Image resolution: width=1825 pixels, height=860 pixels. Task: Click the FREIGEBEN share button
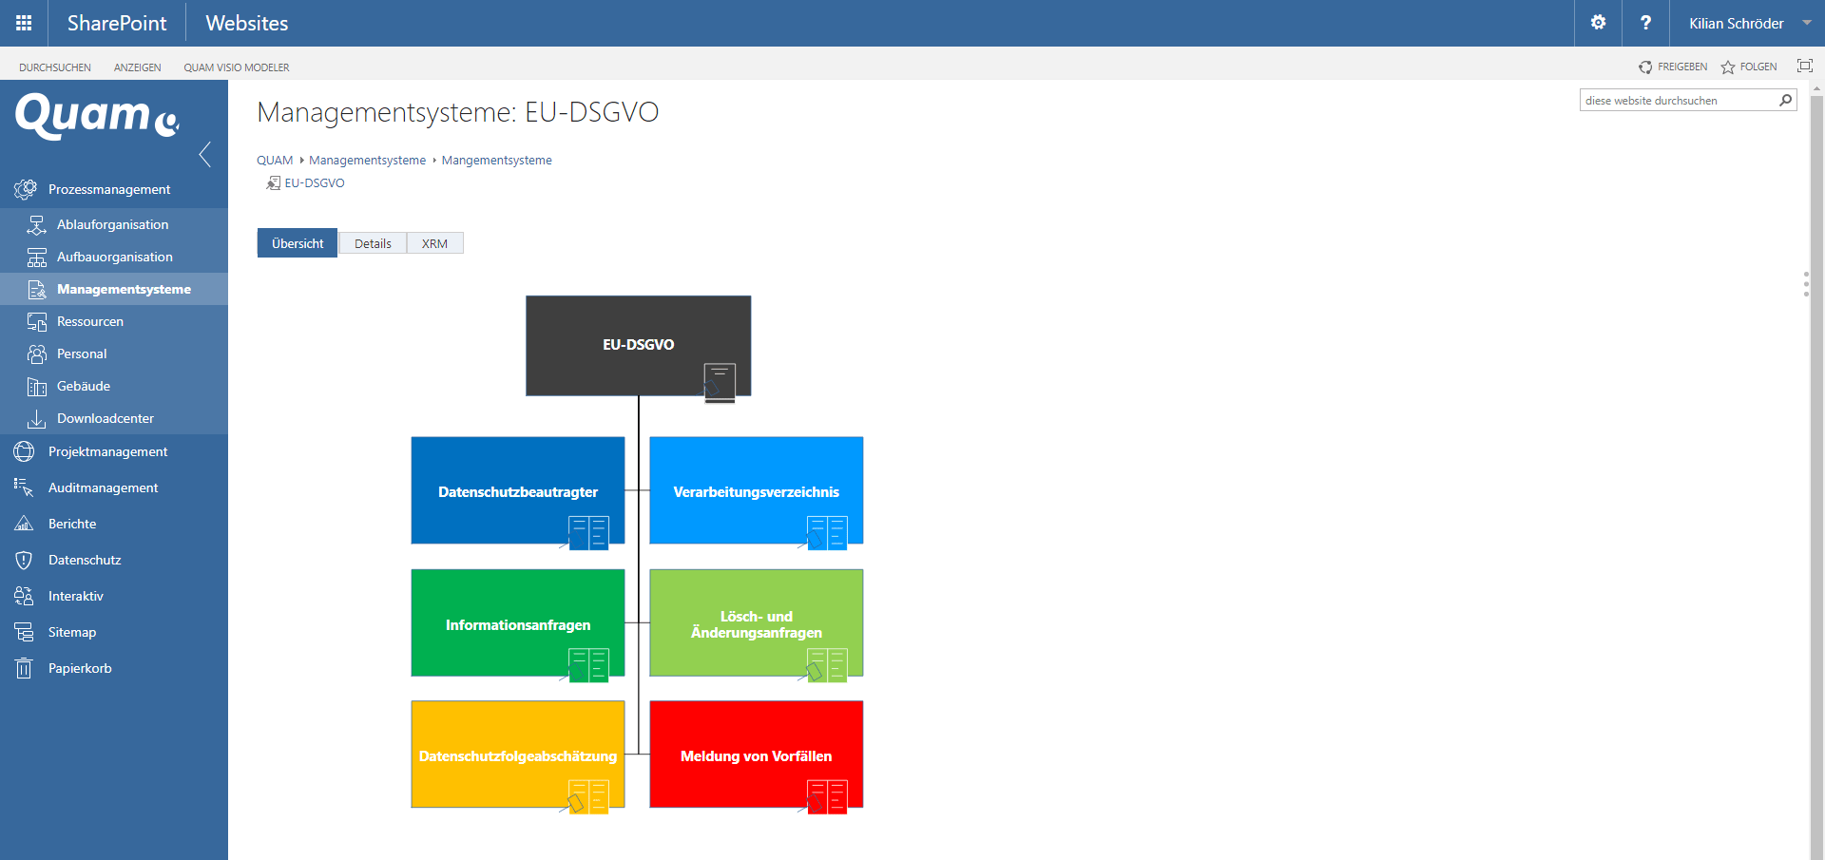[1673, 67]
